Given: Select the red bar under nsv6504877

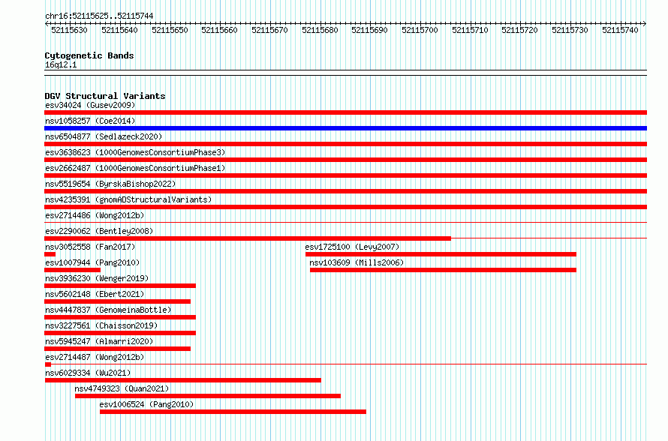Looking at the screenshot, I should pyautogui.click(x=345, y=144).
